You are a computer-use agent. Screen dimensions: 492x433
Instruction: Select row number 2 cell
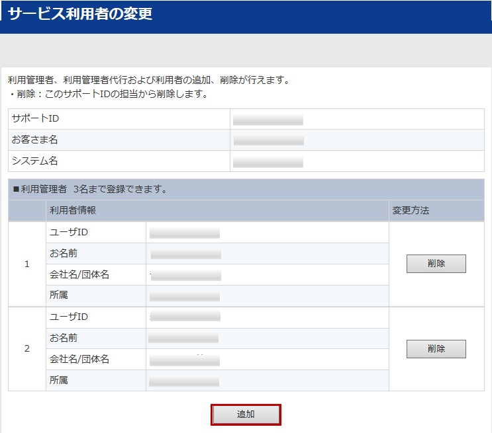(27, 348)
